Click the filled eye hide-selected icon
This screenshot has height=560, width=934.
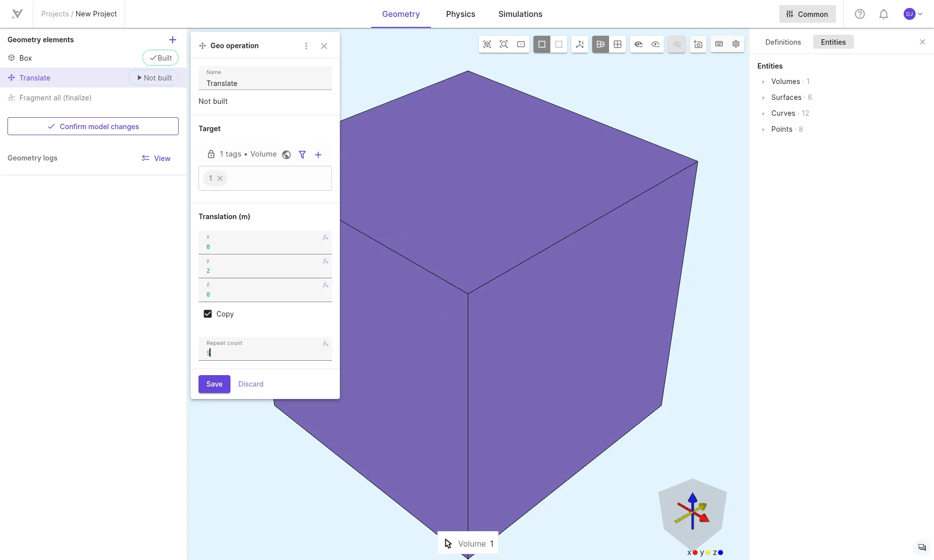pos(638,44)
